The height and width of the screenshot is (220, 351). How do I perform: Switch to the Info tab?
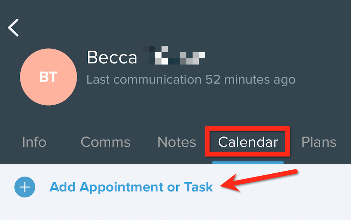click(34, 142)
